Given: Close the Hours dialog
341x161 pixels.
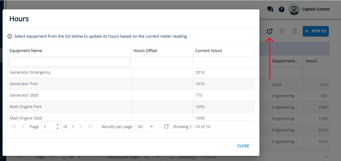Looking at the screenshot, I should pos(243,146).
